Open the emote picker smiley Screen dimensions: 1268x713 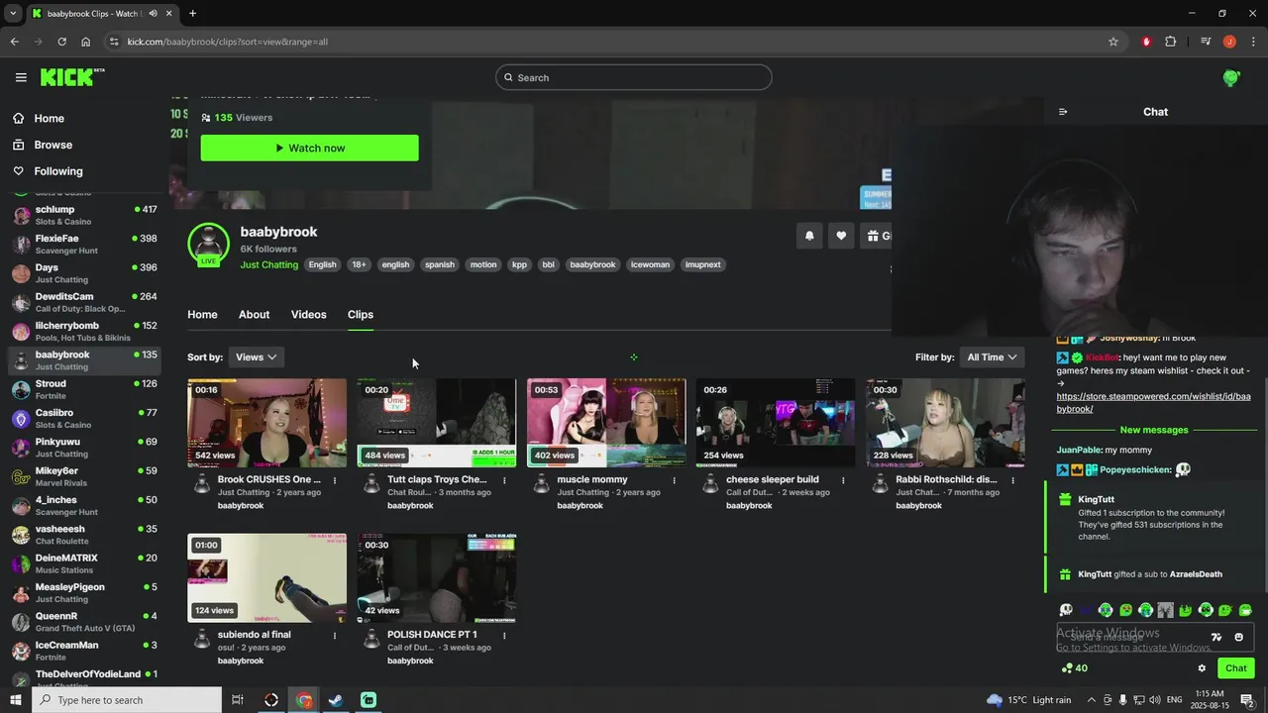pyautogui.click(x=1238, y=638)
